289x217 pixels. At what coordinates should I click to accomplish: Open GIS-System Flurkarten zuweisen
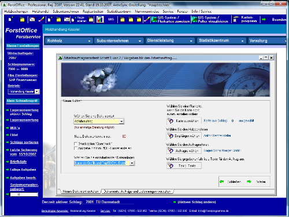(171, 19)
